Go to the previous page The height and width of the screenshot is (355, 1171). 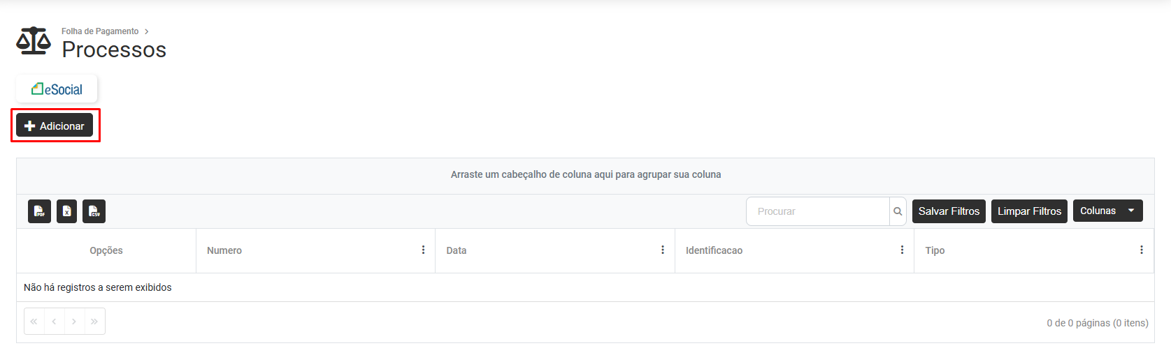tap(54, 322)
